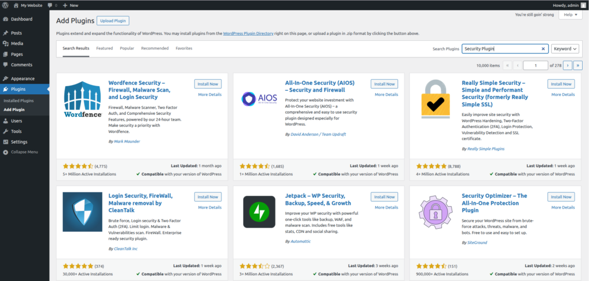Image resolution: width=589 pixels, height=281 pixels.
Task: Go to next page of results
Action: (x=568, y=66)
